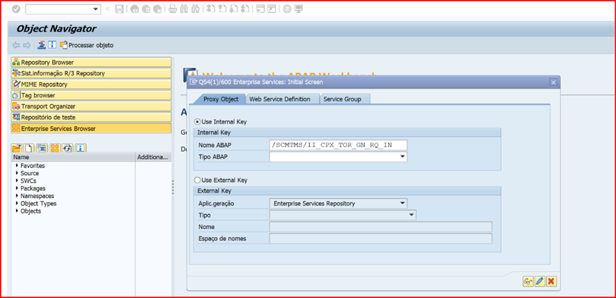
Task: Click the Help question mark icon
Action: click(287, 9)
